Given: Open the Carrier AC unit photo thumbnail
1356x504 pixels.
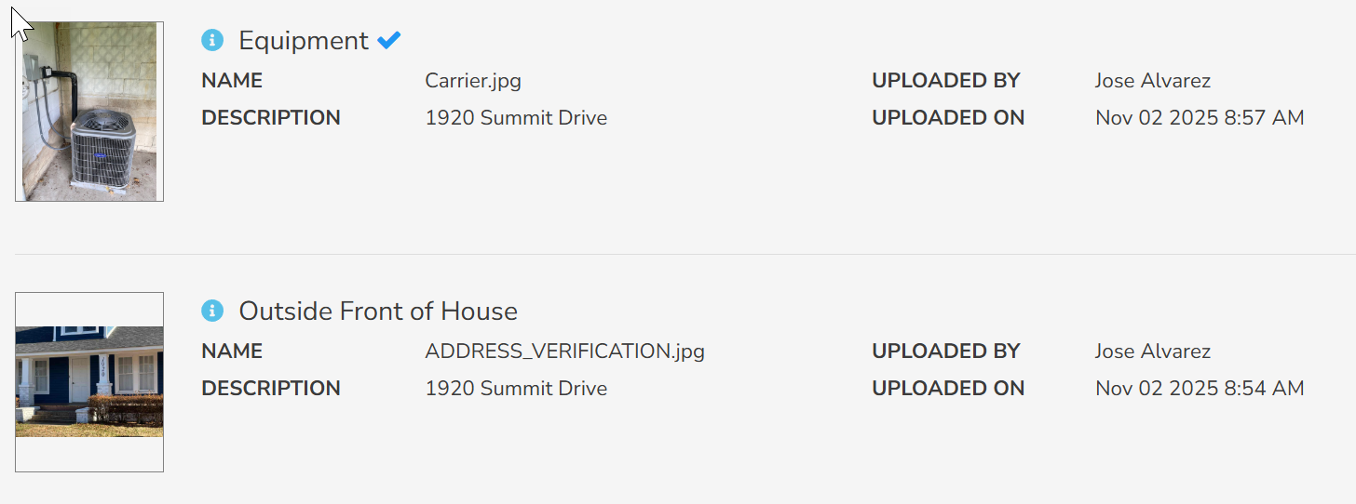Looking at the screenshot, I should [x=89, y=112].
